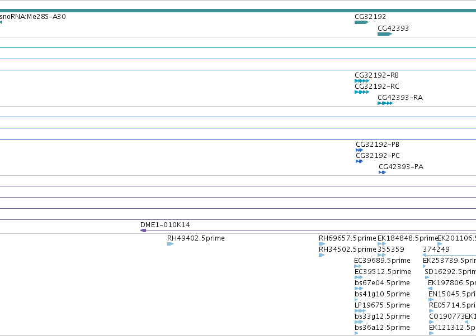The image size is (476, 336).
Task: Click the CG32192-RB transcript label
Action: click(377, 75)
